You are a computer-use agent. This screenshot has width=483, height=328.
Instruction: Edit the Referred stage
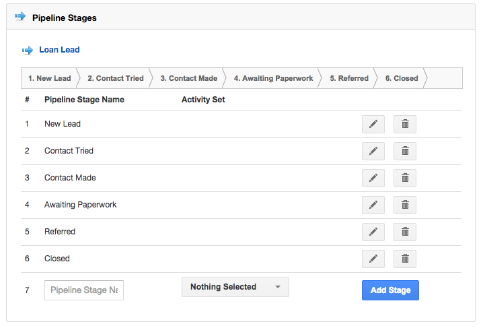373,232
